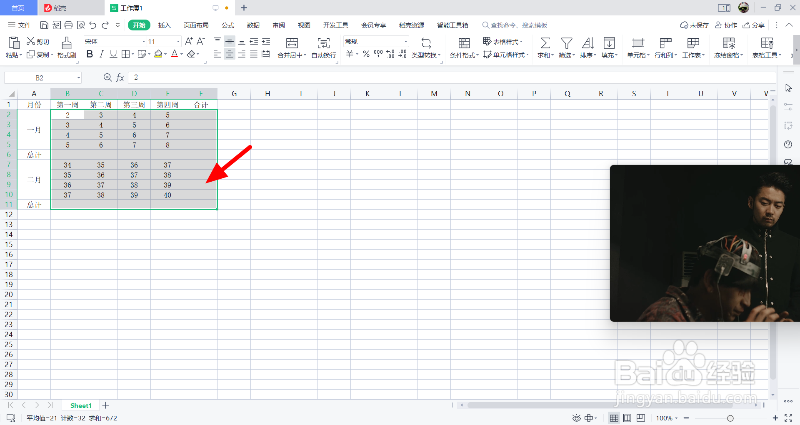Click the AutoSum sigma icon
This screenshot has width=800, height=425.
point(545,43)
